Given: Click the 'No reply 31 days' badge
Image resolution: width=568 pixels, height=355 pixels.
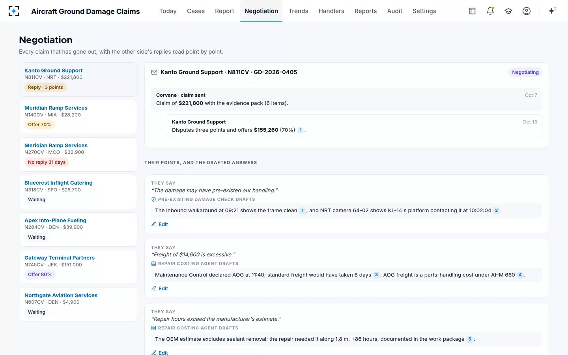Looking at the screenshot, I should 47,162.
